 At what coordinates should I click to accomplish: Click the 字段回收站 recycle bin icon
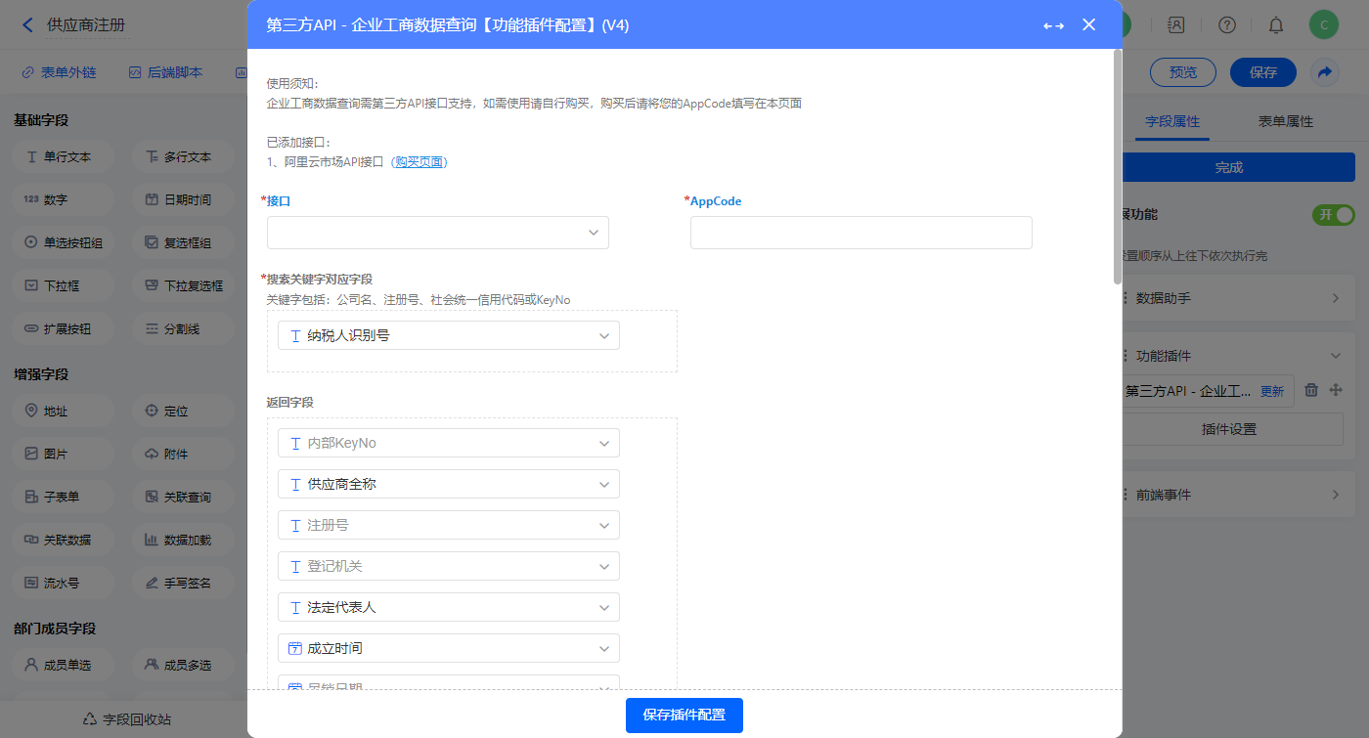click(x=90, y=719)
